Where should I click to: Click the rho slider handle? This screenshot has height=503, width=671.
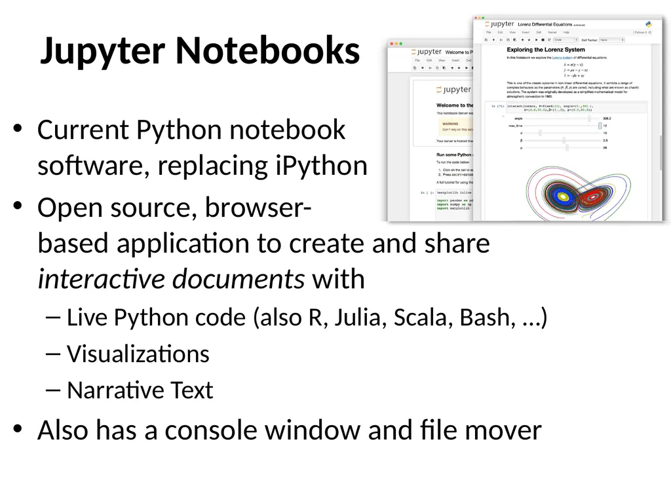pos(567,147)
